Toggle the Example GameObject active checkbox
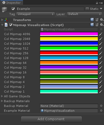Screen dimensions: 104x125 (13, 9)
